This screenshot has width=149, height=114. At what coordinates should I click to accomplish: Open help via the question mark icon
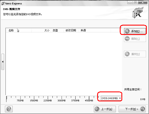(x=9, y=109)
